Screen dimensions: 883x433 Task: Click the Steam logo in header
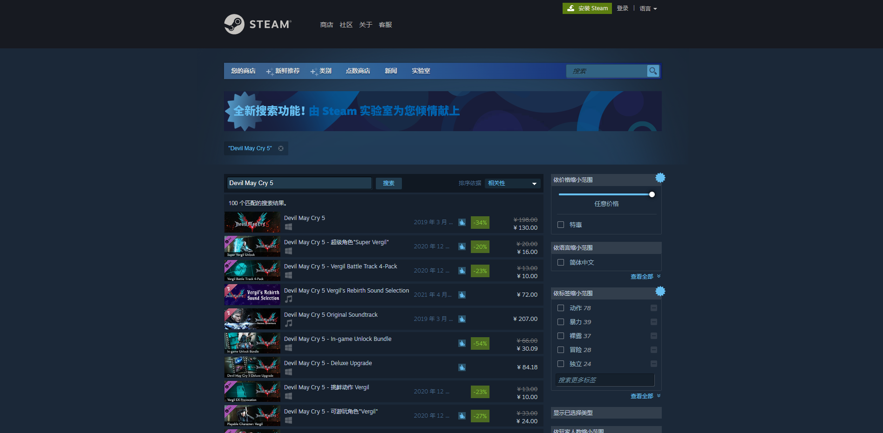pos(258,24)
